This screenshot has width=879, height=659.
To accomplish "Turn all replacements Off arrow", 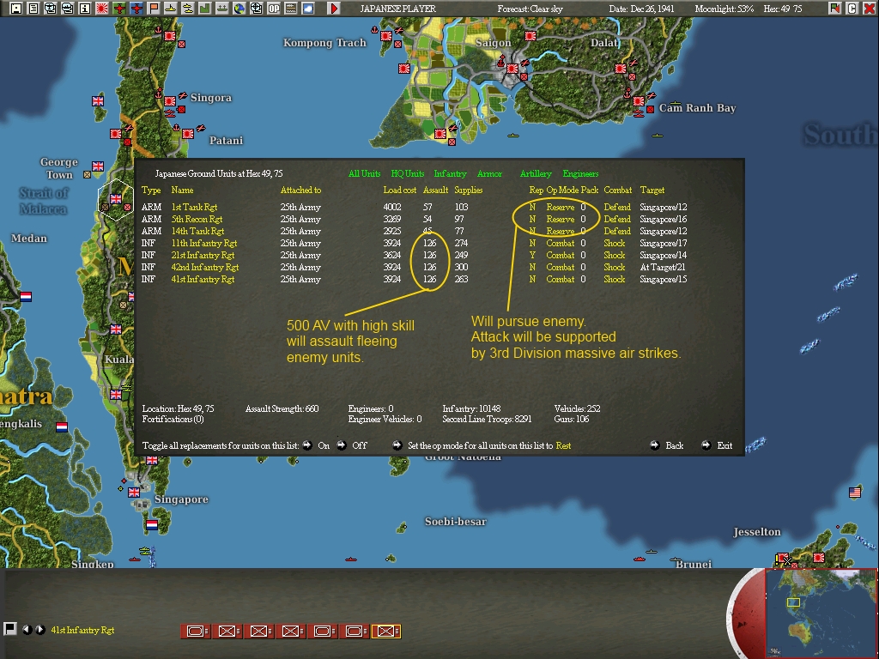I will click(x=342, y=445).
